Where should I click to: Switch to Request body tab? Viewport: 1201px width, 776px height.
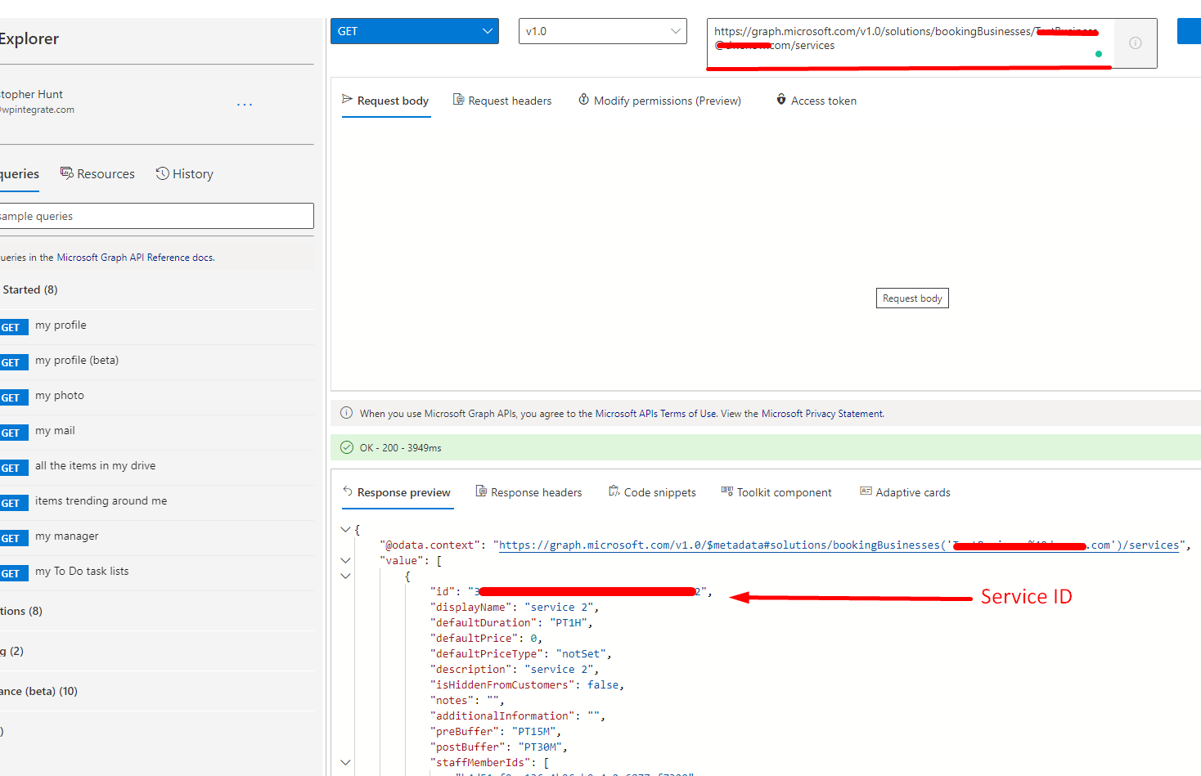[x=385, y=101]
